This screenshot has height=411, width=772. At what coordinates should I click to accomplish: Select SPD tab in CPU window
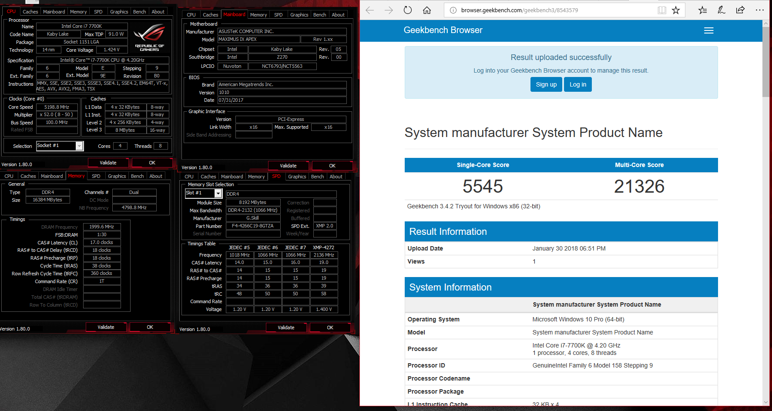(x=98, y=12)
